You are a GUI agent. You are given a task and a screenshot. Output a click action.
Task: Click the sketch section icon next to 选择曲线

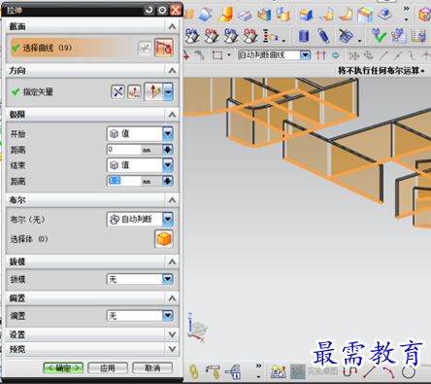(145, 49)
